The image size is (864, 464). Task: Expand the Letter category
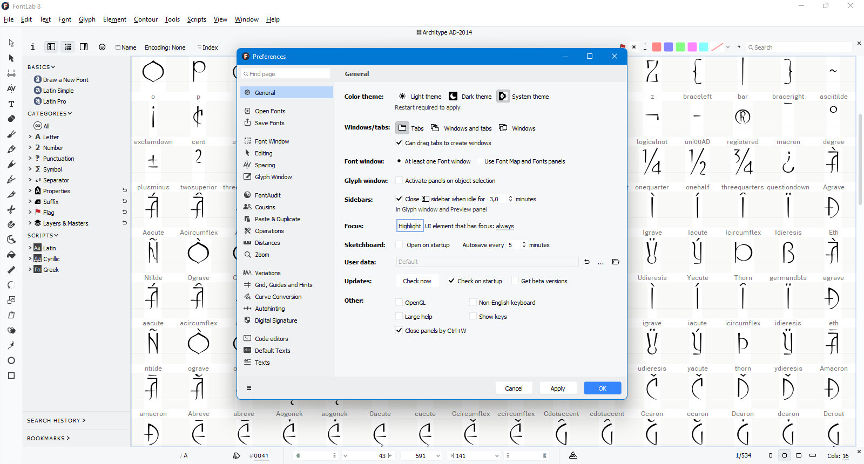coord(30,137)
